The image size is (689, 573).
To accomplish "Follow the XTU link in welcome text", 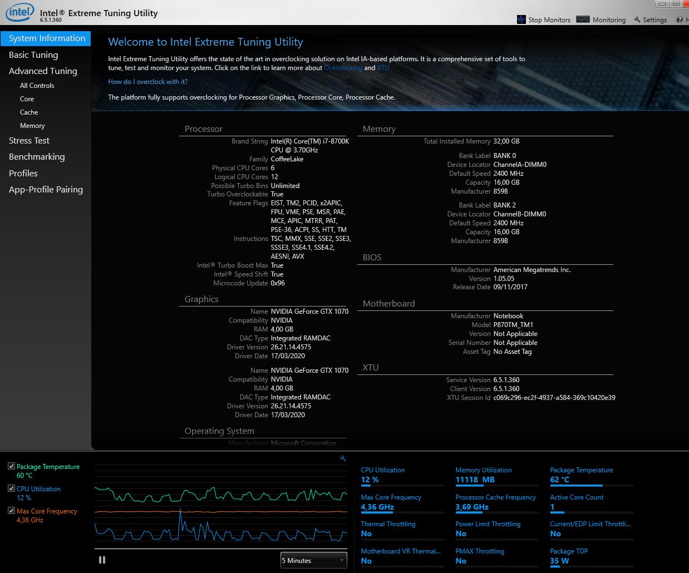I will (x=383, y=68).
